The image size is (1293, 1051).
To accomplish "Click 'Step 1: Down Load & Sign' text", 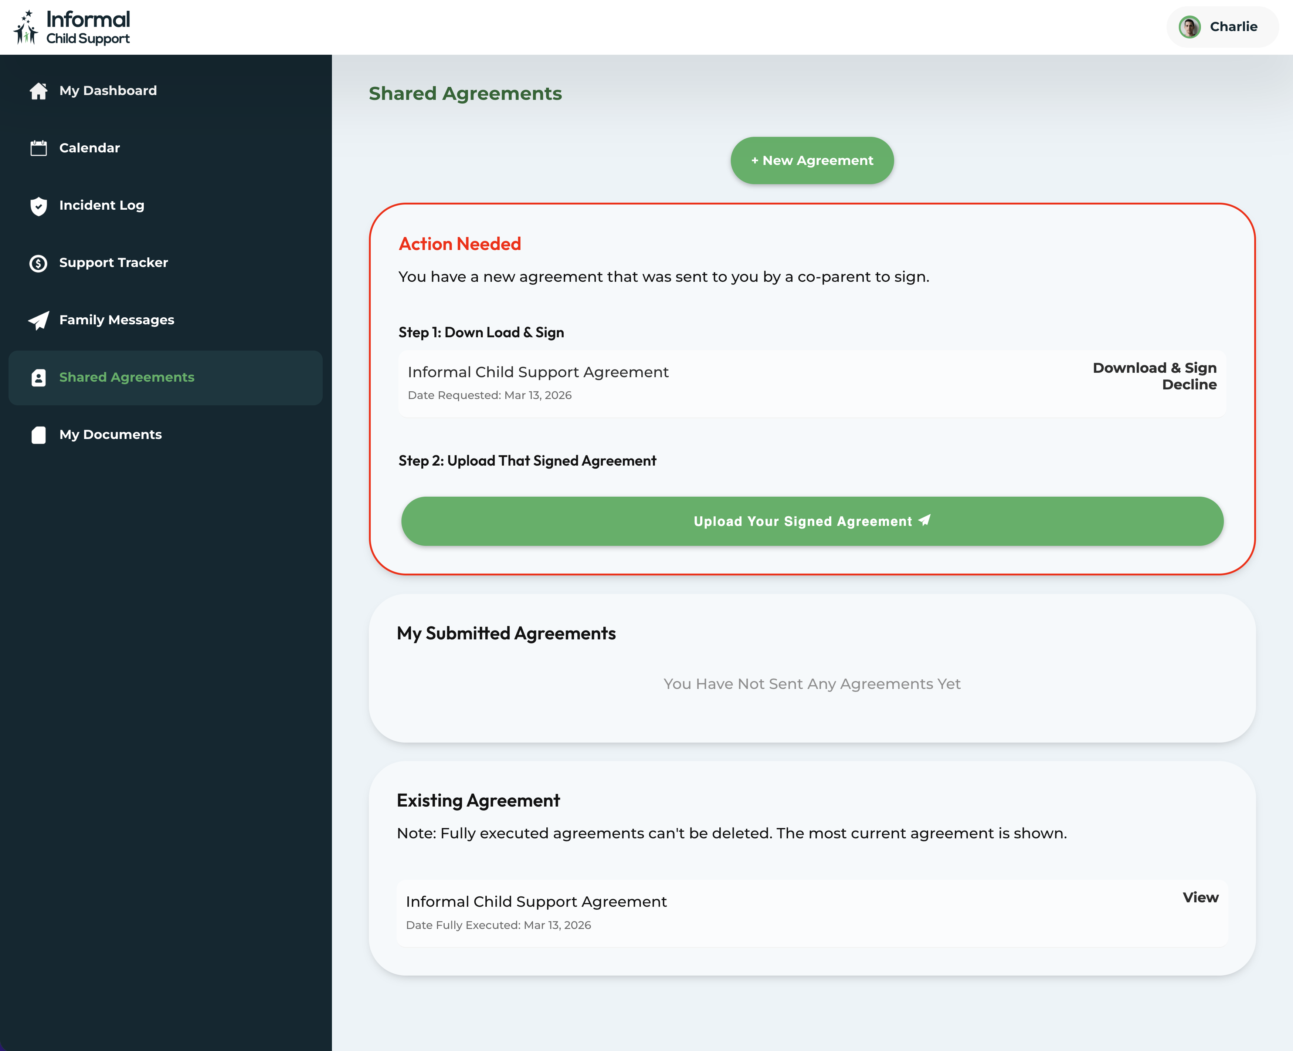I will [x=481, y=332].
